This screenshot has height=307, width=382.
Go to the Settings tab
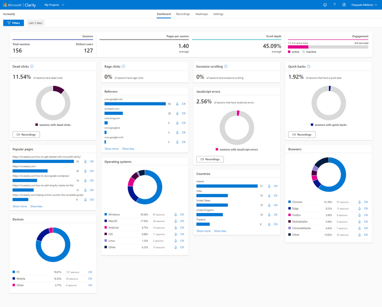coord(218,14)
